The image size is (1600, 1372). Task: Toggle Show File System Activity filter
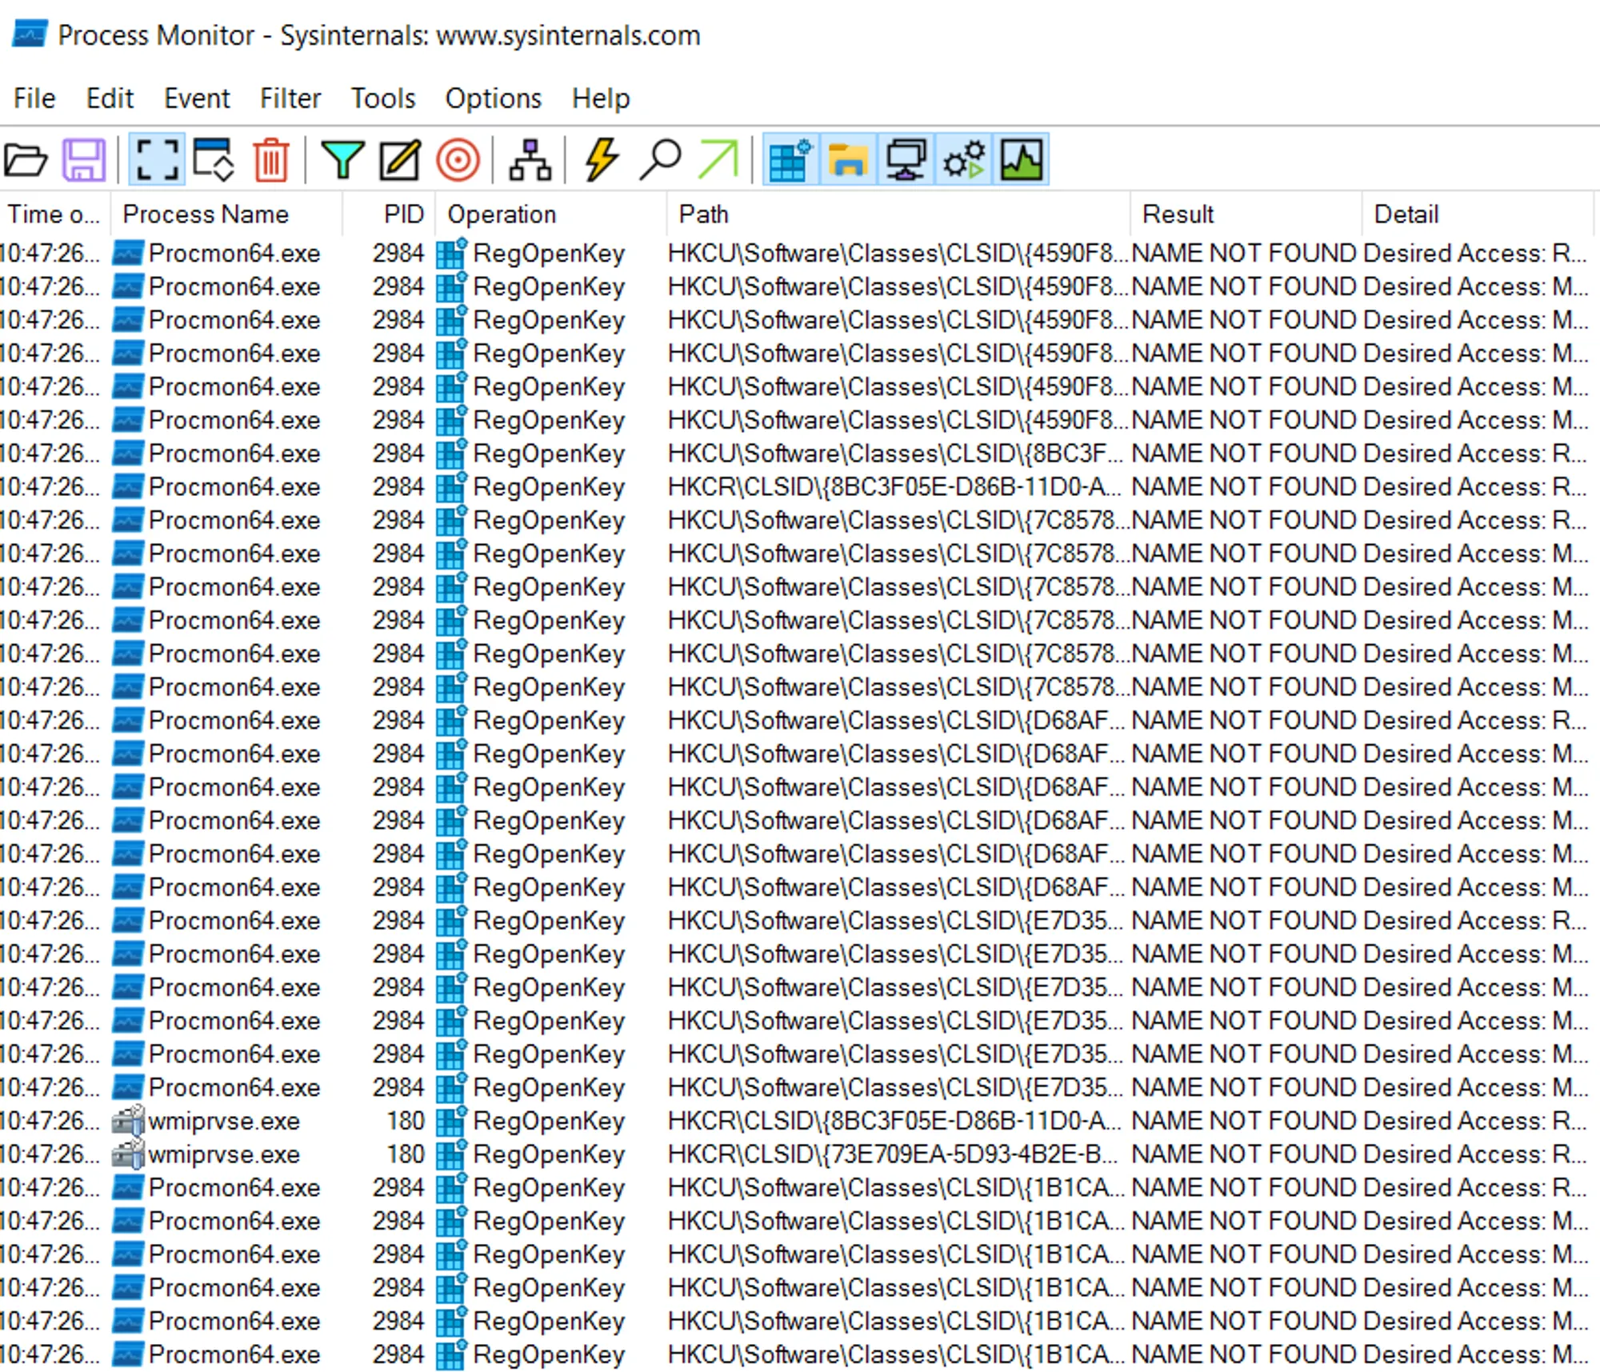[848, 160]
